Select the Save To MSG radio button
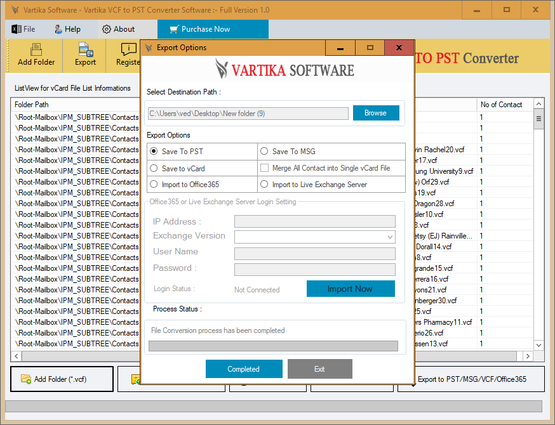555x425 pixels. 264,151
